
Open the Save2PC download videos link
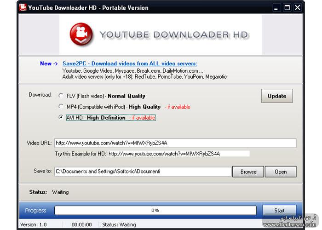[x=130, y=63]
